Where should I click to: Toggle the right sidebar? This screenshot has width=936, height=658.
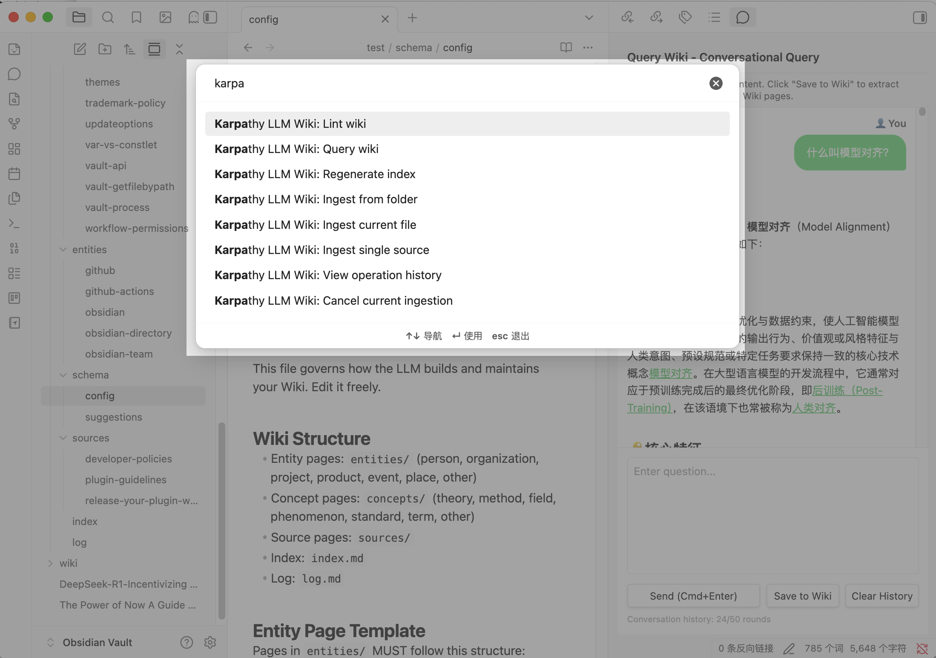click(920, 17)
